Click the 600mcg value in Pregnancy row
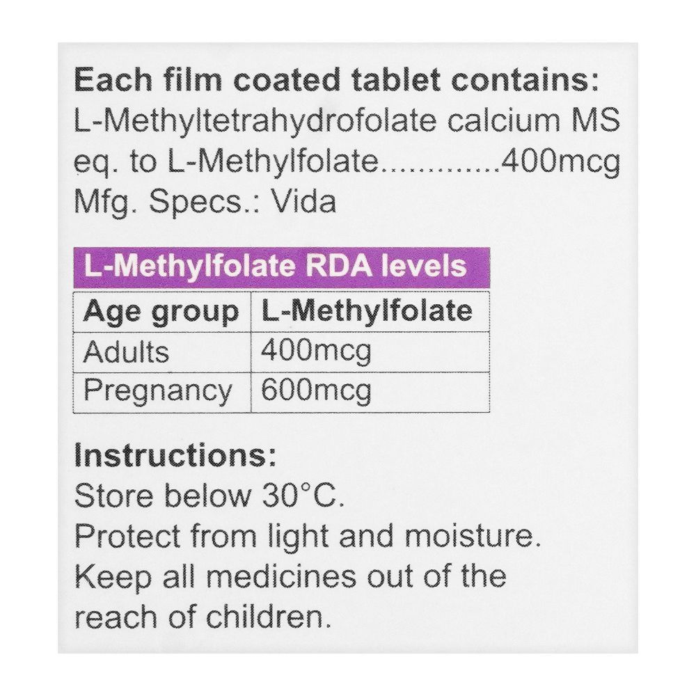The image size is (696, 696). [316, 391]
